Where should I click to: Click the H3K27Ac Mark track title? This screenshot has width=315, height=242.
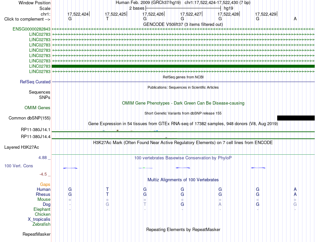point(183,143)
